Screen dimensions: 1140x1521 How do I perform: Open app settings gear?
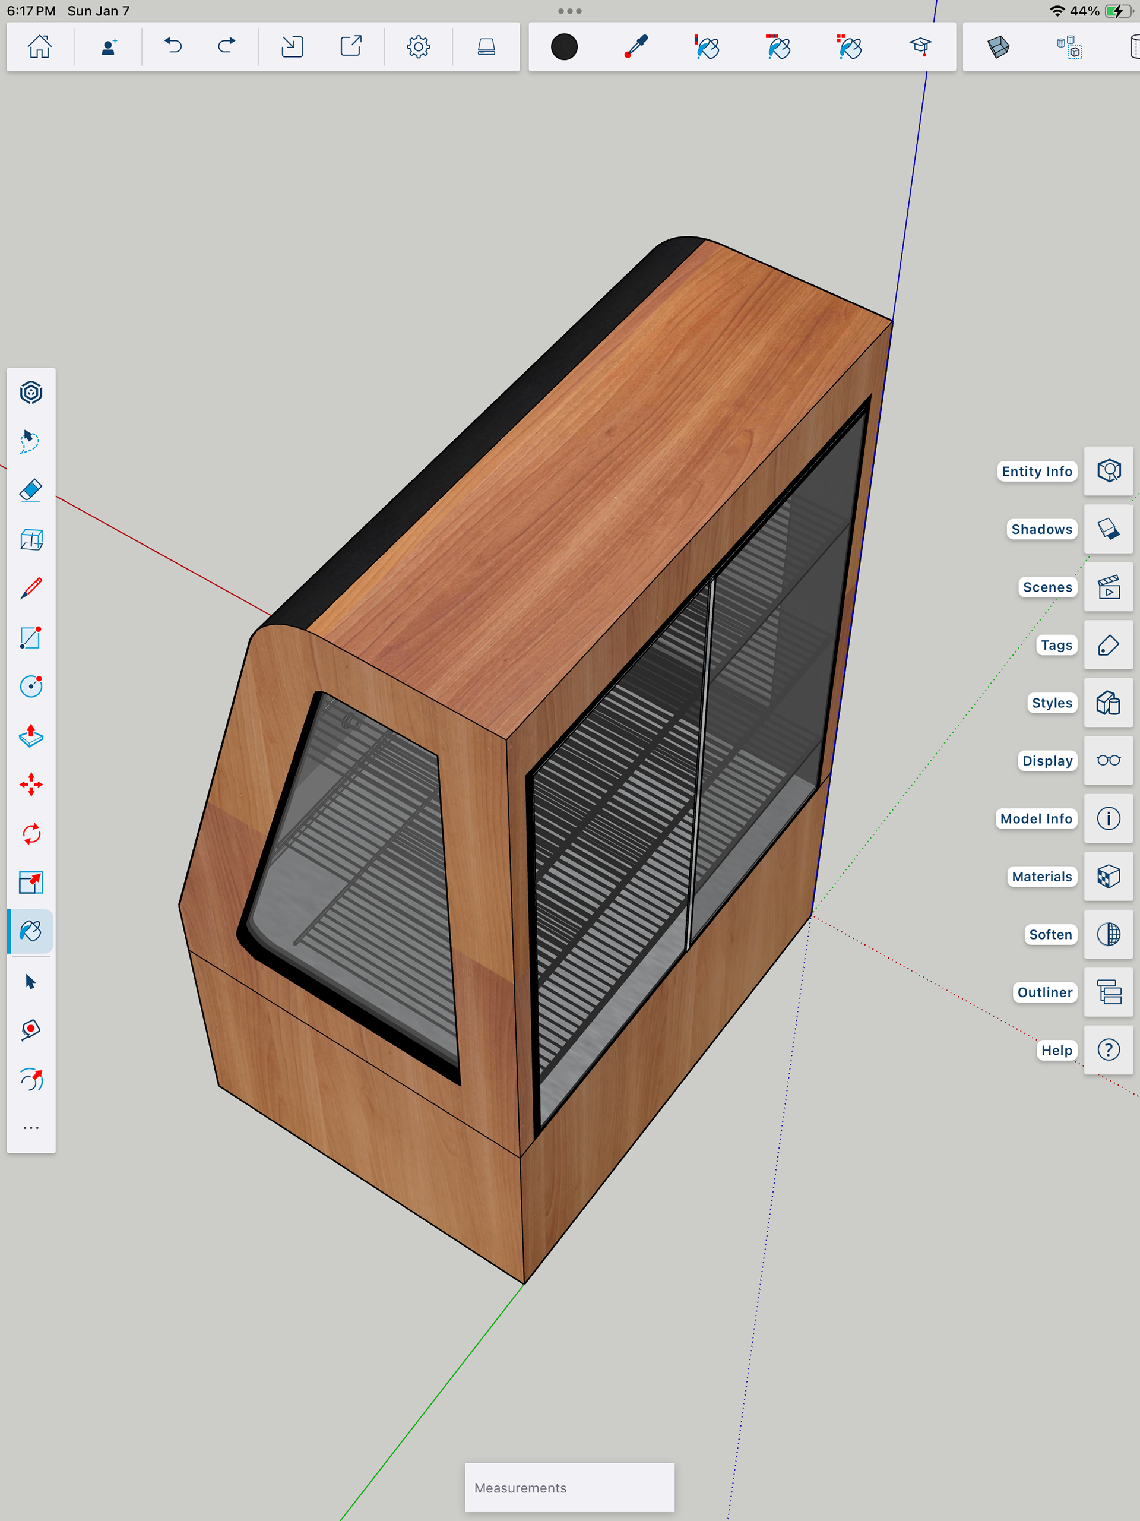click(x=418, y=47)
